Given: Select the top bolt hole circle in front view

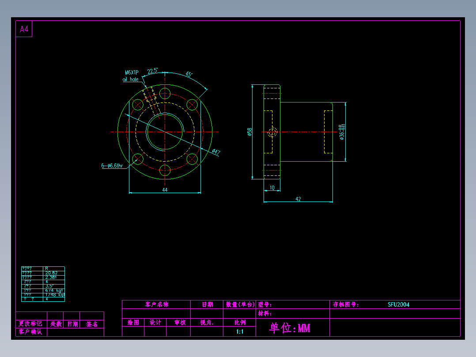Looking at the screenshot, I should 165,93.
